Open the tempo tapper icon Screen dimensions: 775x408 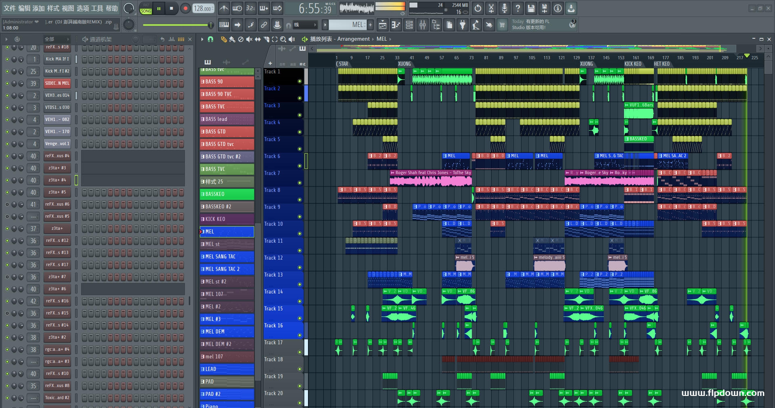[x=476, y=25]
